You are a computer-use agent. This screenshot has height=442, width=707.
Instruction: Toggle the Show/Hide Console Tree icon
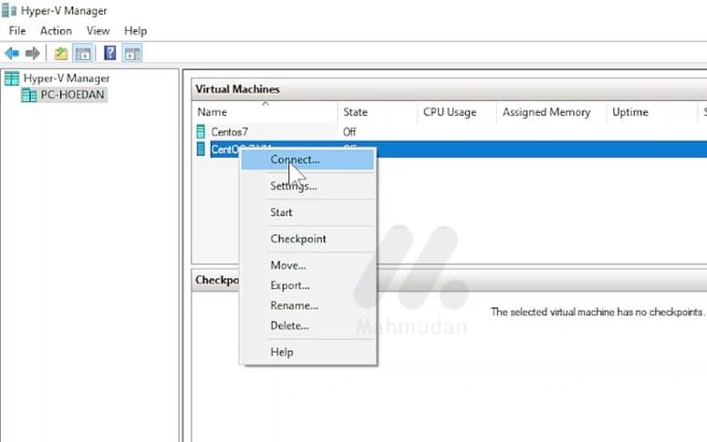(80, 53)
